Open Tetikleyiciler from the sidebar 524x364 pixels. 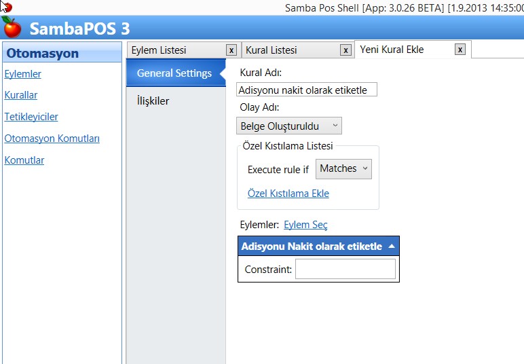coord(31,117)
